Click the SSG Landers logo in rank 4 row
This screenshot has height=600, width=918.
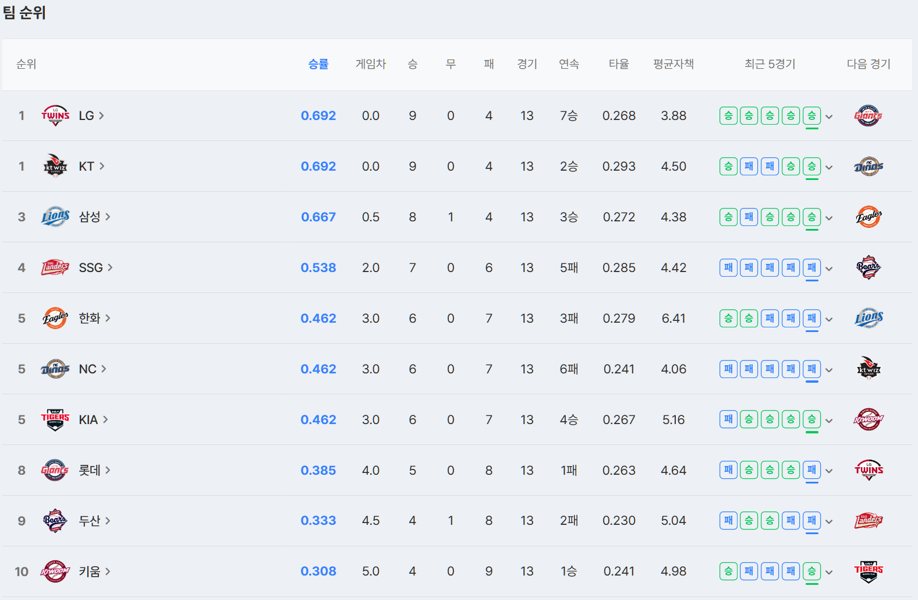point(55,268)
